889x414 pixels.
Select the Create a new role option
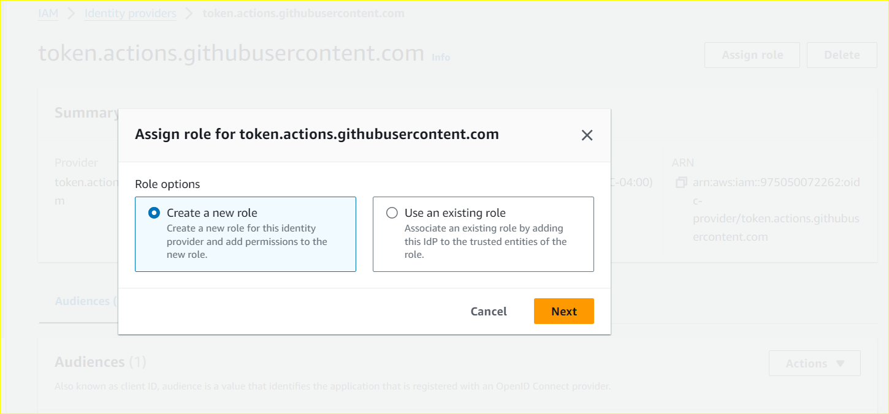[x=154, y=213]
